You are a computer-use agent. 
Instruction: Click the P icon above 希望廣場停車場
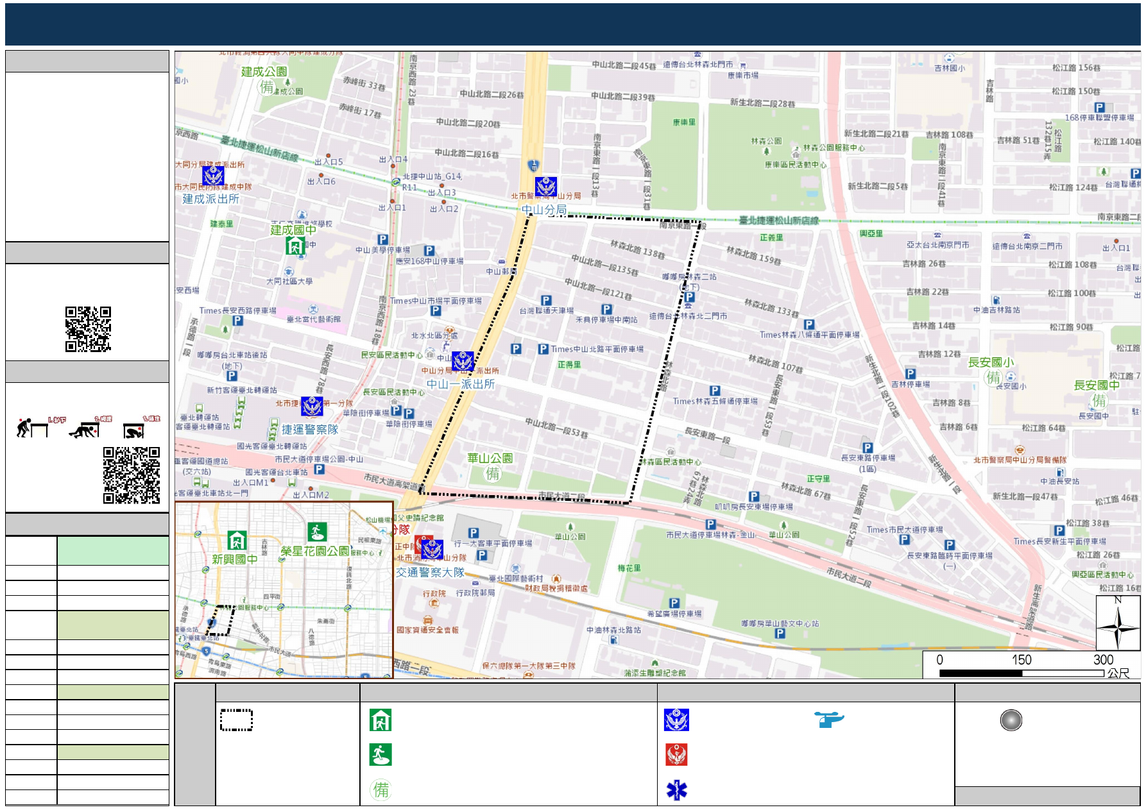[x=674, y=603]
